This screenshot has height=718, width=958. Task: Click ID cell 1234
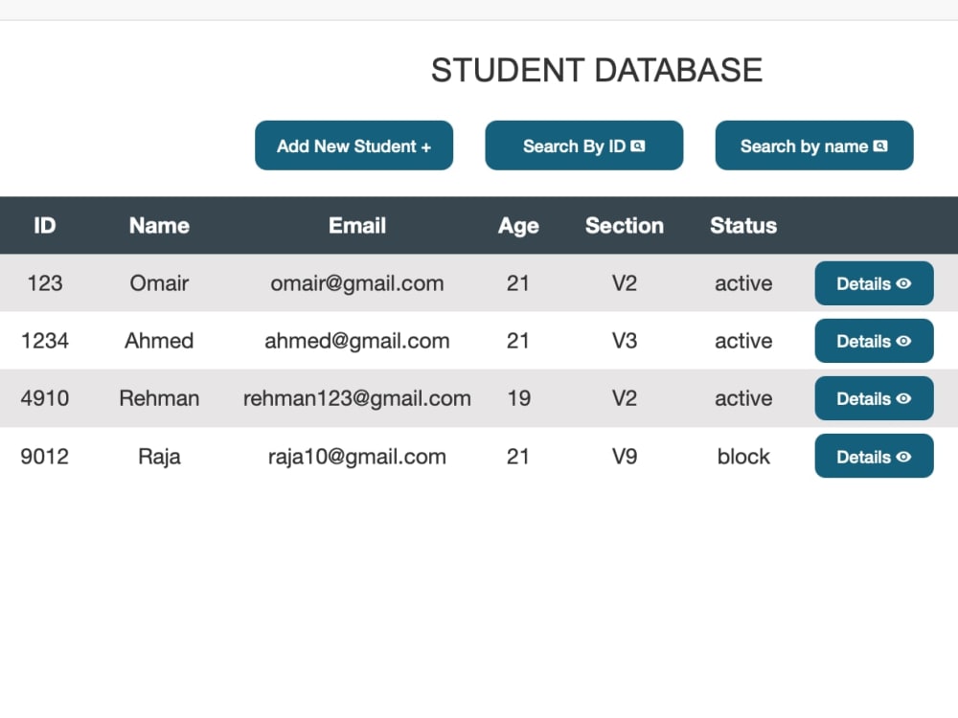[45, 341]
